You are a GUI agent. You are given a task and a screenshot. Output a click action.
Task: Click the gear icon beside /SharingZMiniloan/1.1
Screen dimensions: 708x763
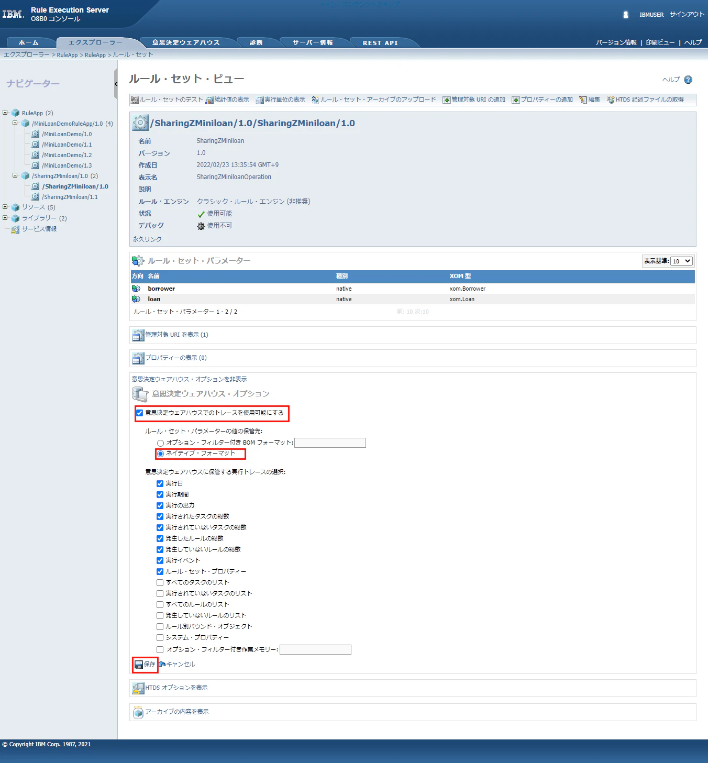(x=35, y=197)
